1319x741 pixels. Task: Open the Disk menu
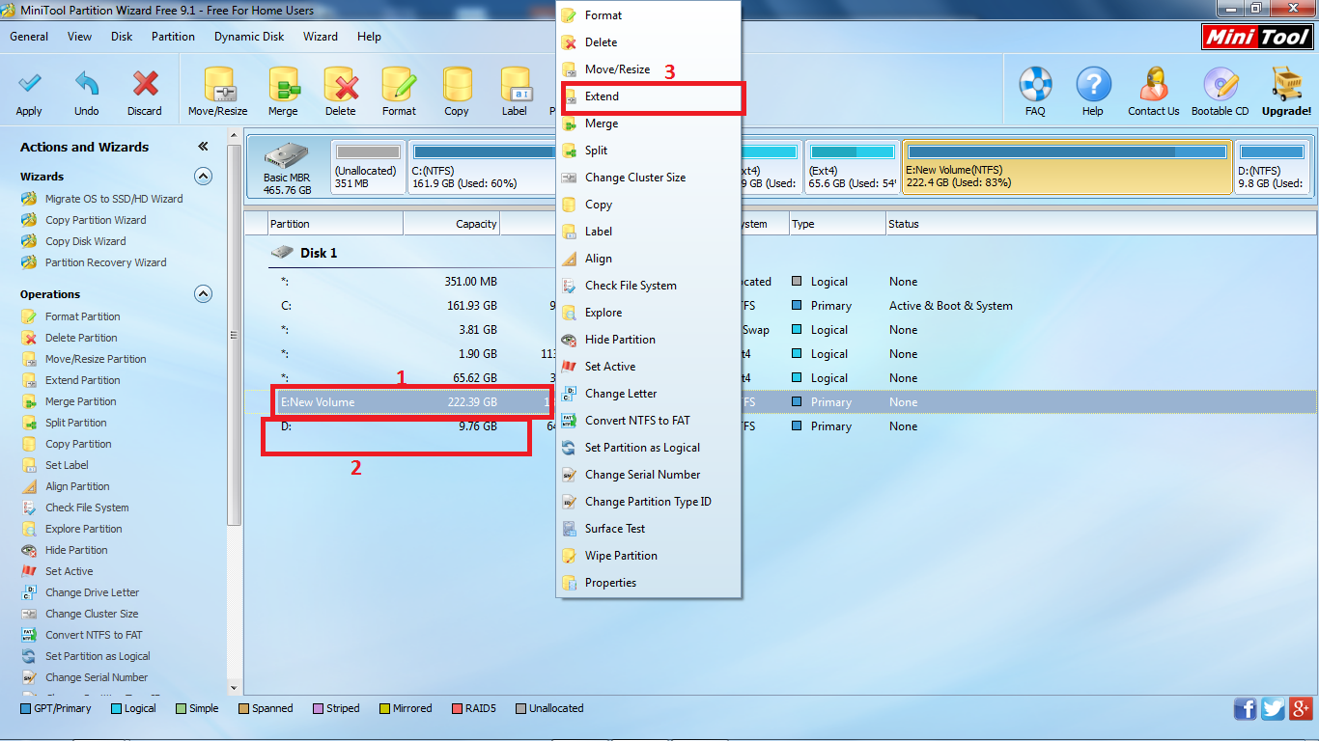(122, 37)
